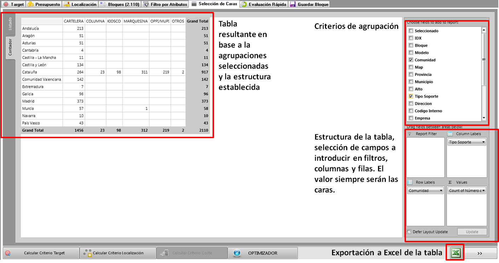
Task: Click the double-arrow next button
Action: click(480, 253)
